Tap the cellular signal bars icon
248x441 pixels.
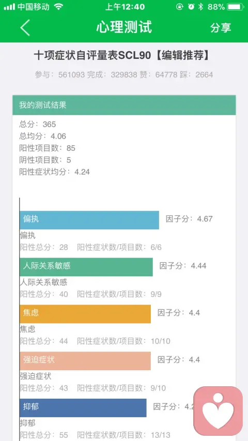(x=9, y=7)
